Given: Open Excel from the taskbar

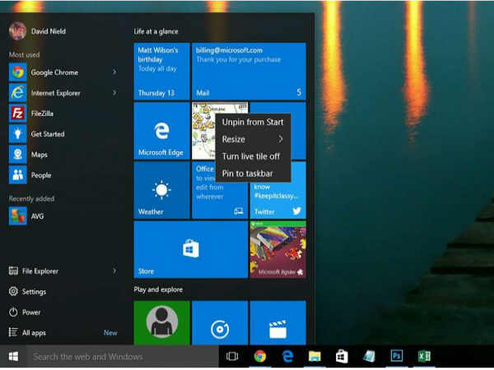Looking at the screenshot, I should pos(423,356).
